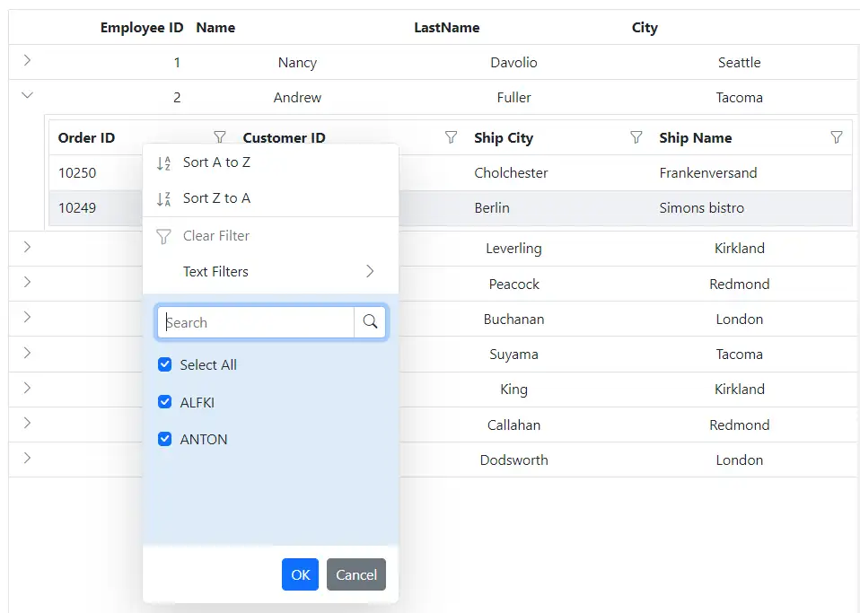Open the filter icon on Ship City column
The image size is (860, 613).
pyautogui.click(x=636, y=137)
